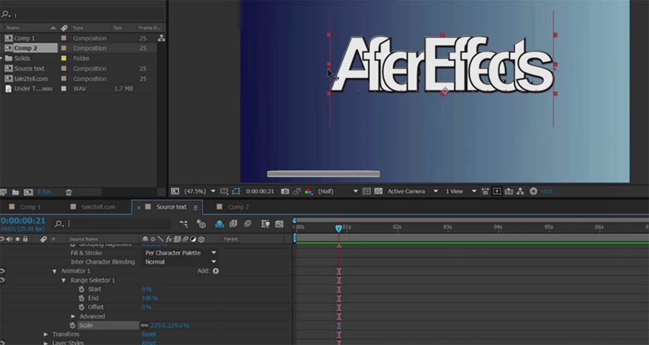
Task: Toggle the Fast Previews icon
Action: [x=496, y=191]
